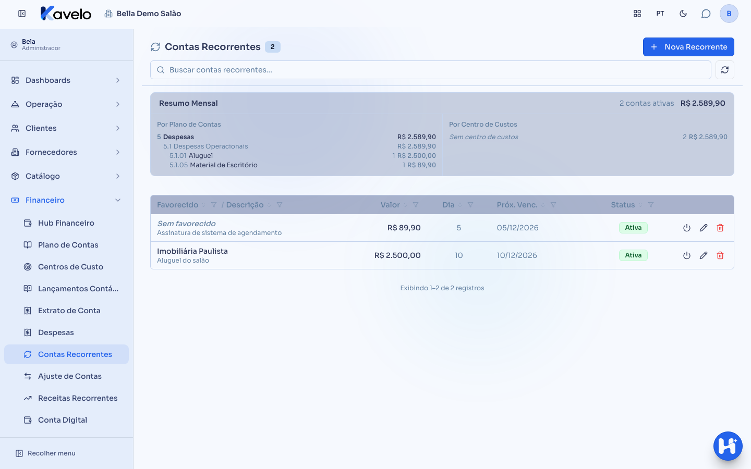The height and width of the screenshot is (469, 751).
Task: Expand the Dashboards menu
Action: [66, 80]
